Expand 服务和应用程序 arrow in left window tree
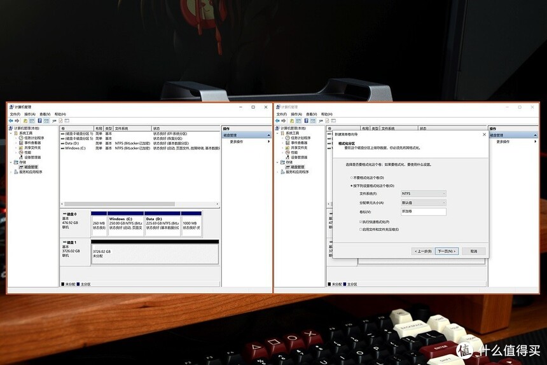547x365 pixels. (x=11, y=172)
